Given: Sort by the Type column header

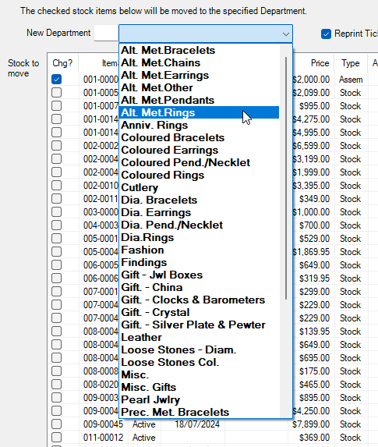Looking at the screenshot, I should [x=351, y=63].
